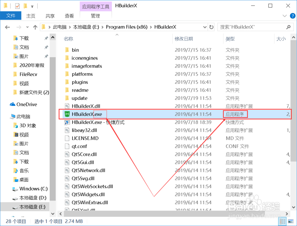Screen dimensions: 297x226
Task: Refresh the current folder view
Action: 211,27
